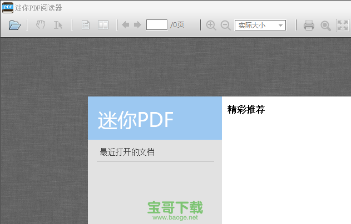Click the 迷你PDF blue banner
Screen dimensions: 351x224
click(x=155, y=118)
